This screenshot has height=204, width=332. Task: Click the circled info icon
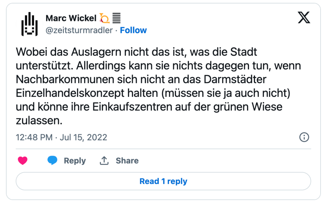click(304, 137)
